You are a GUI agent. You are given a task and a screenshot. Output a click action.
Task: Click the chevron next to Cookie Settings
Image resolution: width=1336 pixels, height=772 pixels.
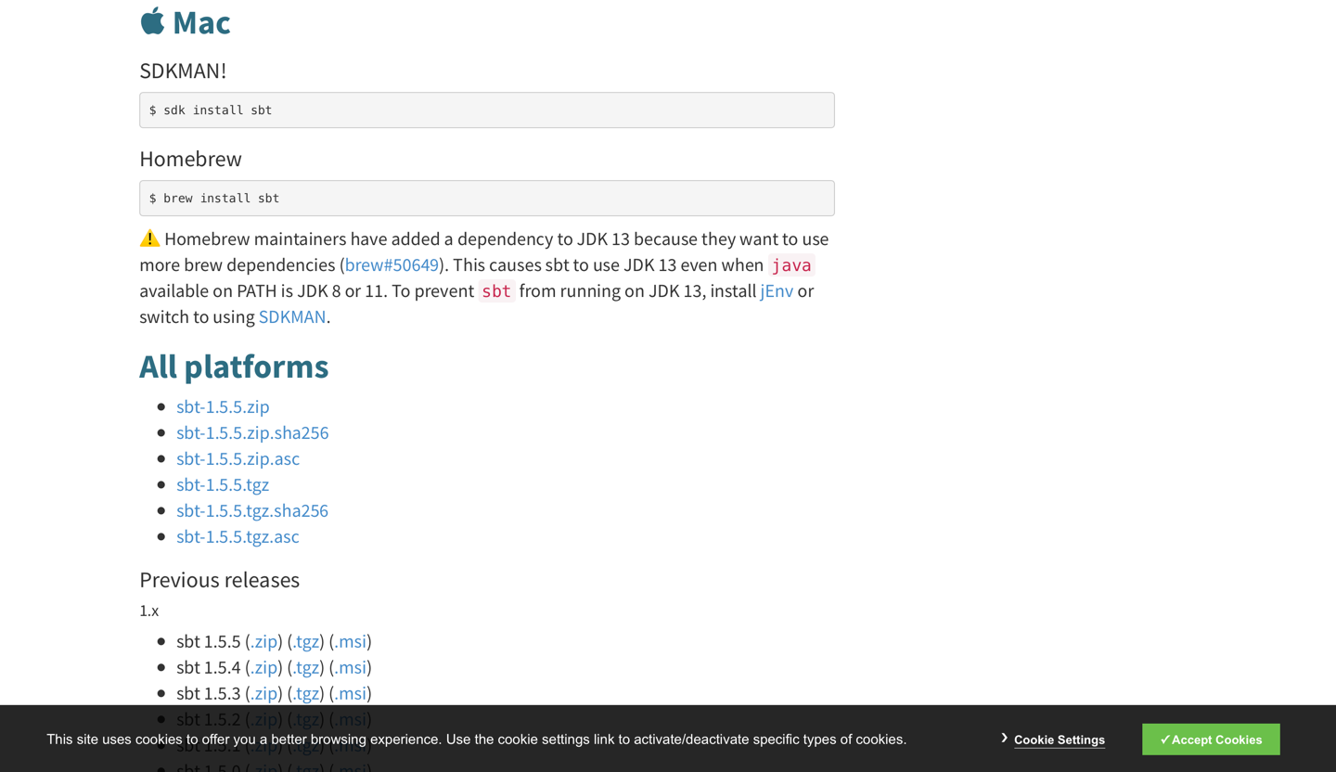[1004, 739]
